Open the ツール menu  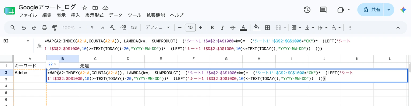point(134,15)
